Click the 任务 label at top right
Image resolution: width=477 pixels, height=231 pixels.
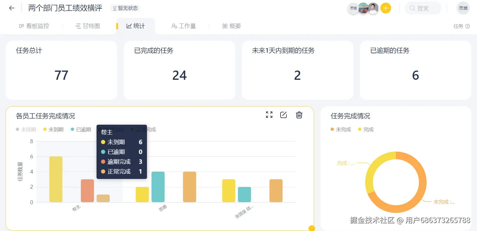pos(458,26)
